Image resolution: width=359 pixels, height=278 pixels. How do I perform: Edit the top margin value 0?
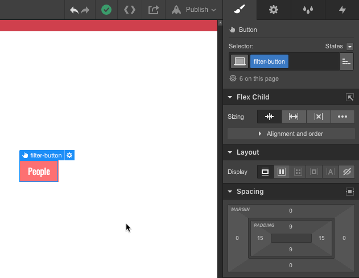pyautogui.click(x=291, y=210)
